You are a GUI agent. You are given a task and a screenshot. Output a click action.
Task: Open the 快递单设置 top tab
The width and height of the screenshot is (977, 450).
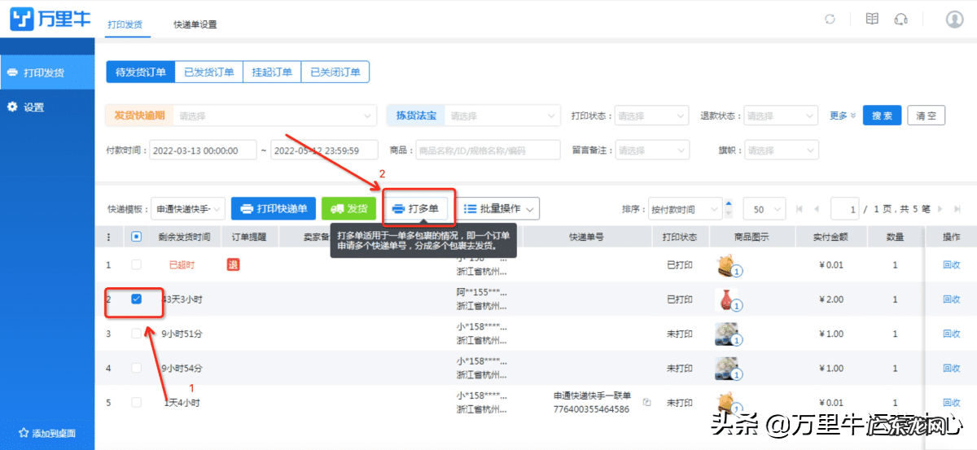coord(195,24)
